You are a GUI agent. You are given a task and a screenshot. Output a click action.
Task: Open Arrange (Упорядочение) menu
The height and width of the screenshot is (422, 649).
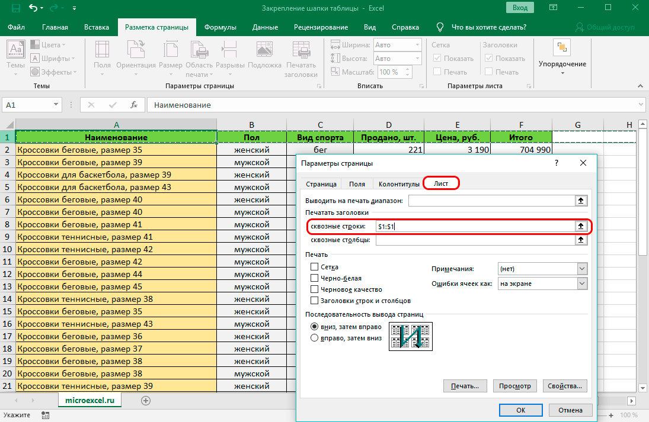click(562, 57)
